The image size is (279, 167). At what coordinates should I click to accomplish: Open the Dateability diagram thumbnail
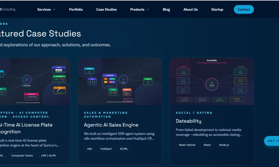pyautogui.click(x=212, y=81)
